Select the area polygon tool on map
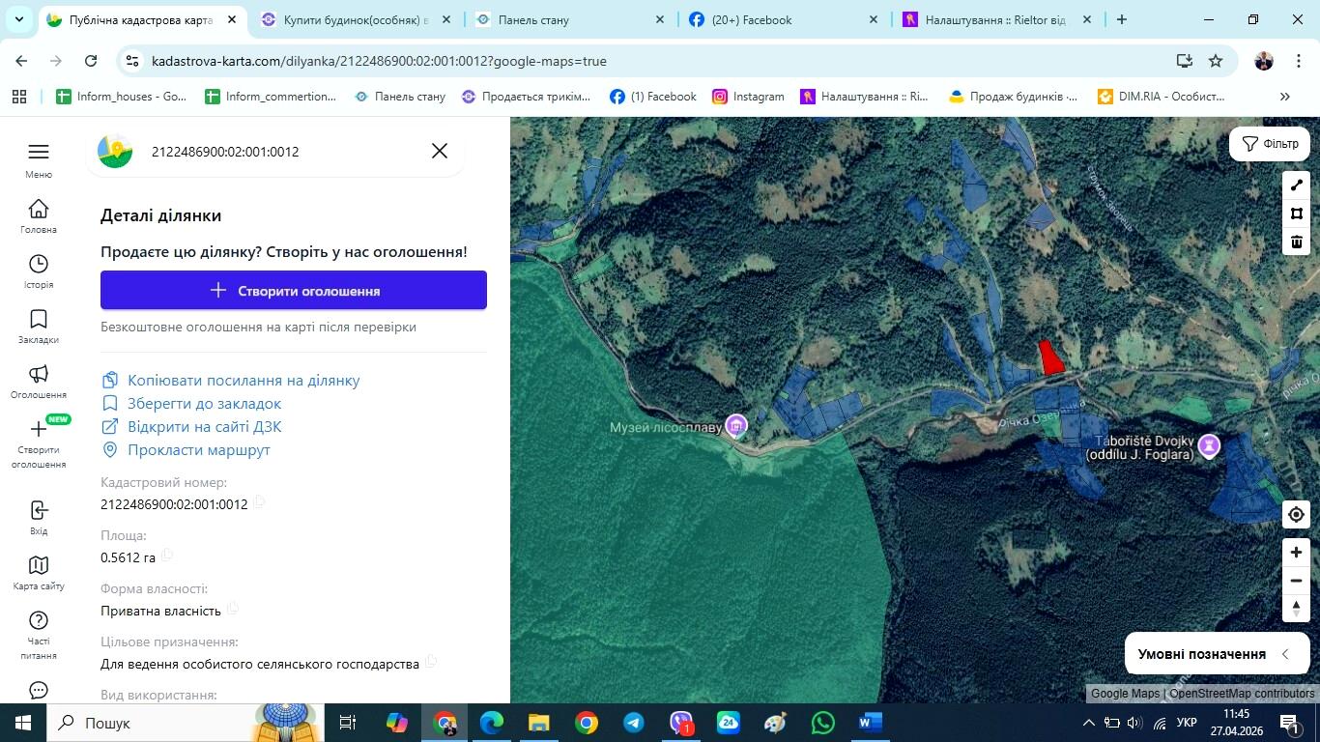Screen dimensions: 1320x742 pyautogui.click(x=1297, y=214)
